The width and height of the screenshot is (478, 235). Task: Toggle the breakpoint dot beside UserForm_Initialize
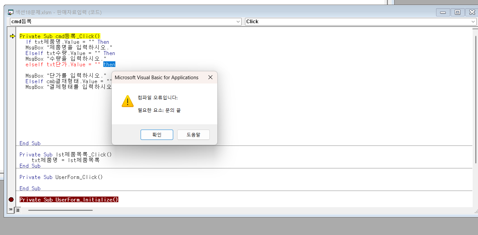[11, 200]
